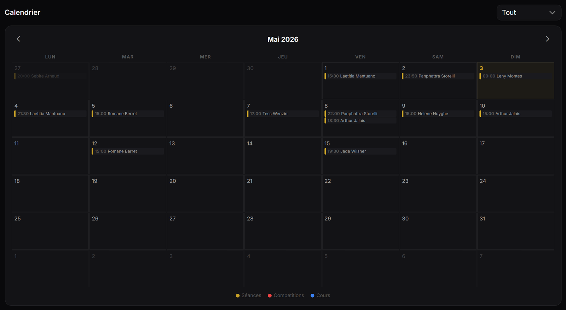Go to the previous month with left chevron
Image resolution: width=566 pixels, height=310 pixels.
(18, 39)
